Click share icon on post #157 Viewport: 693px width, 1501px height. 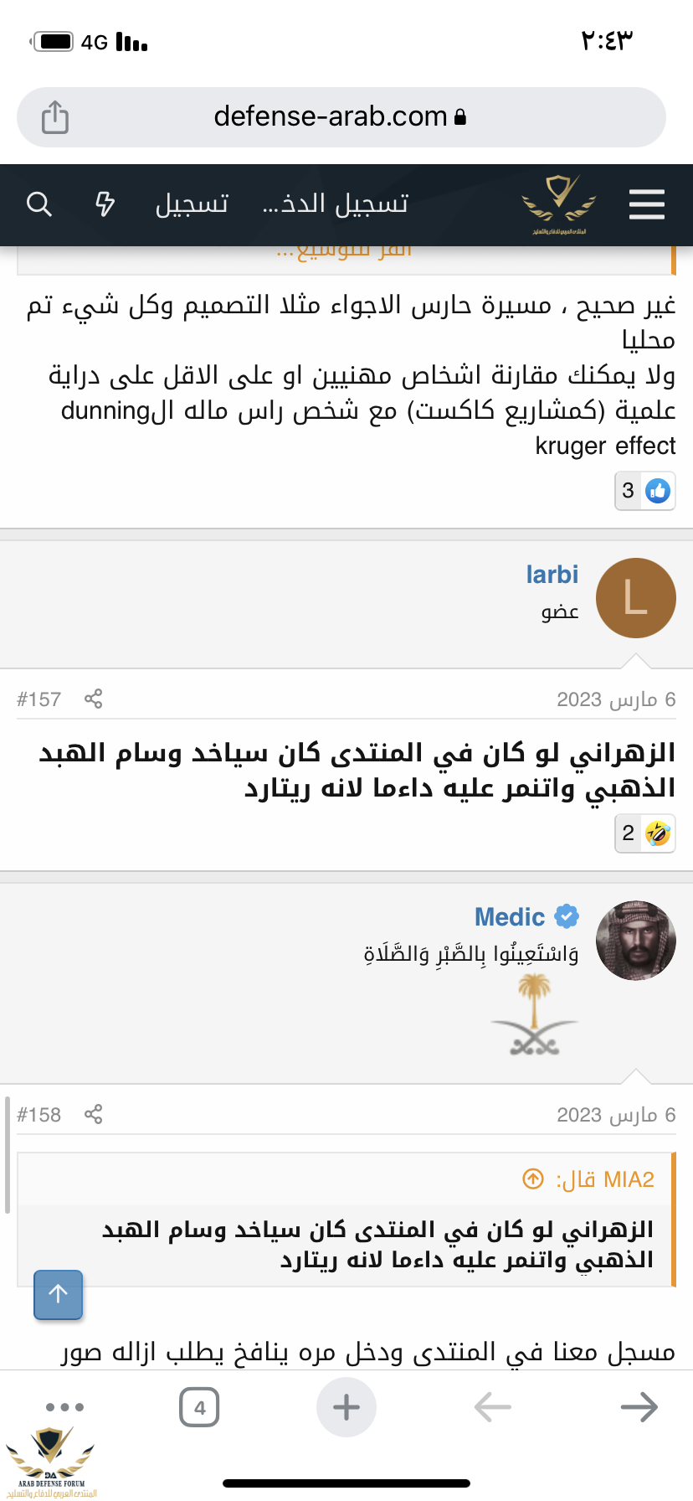pos(93,699)
